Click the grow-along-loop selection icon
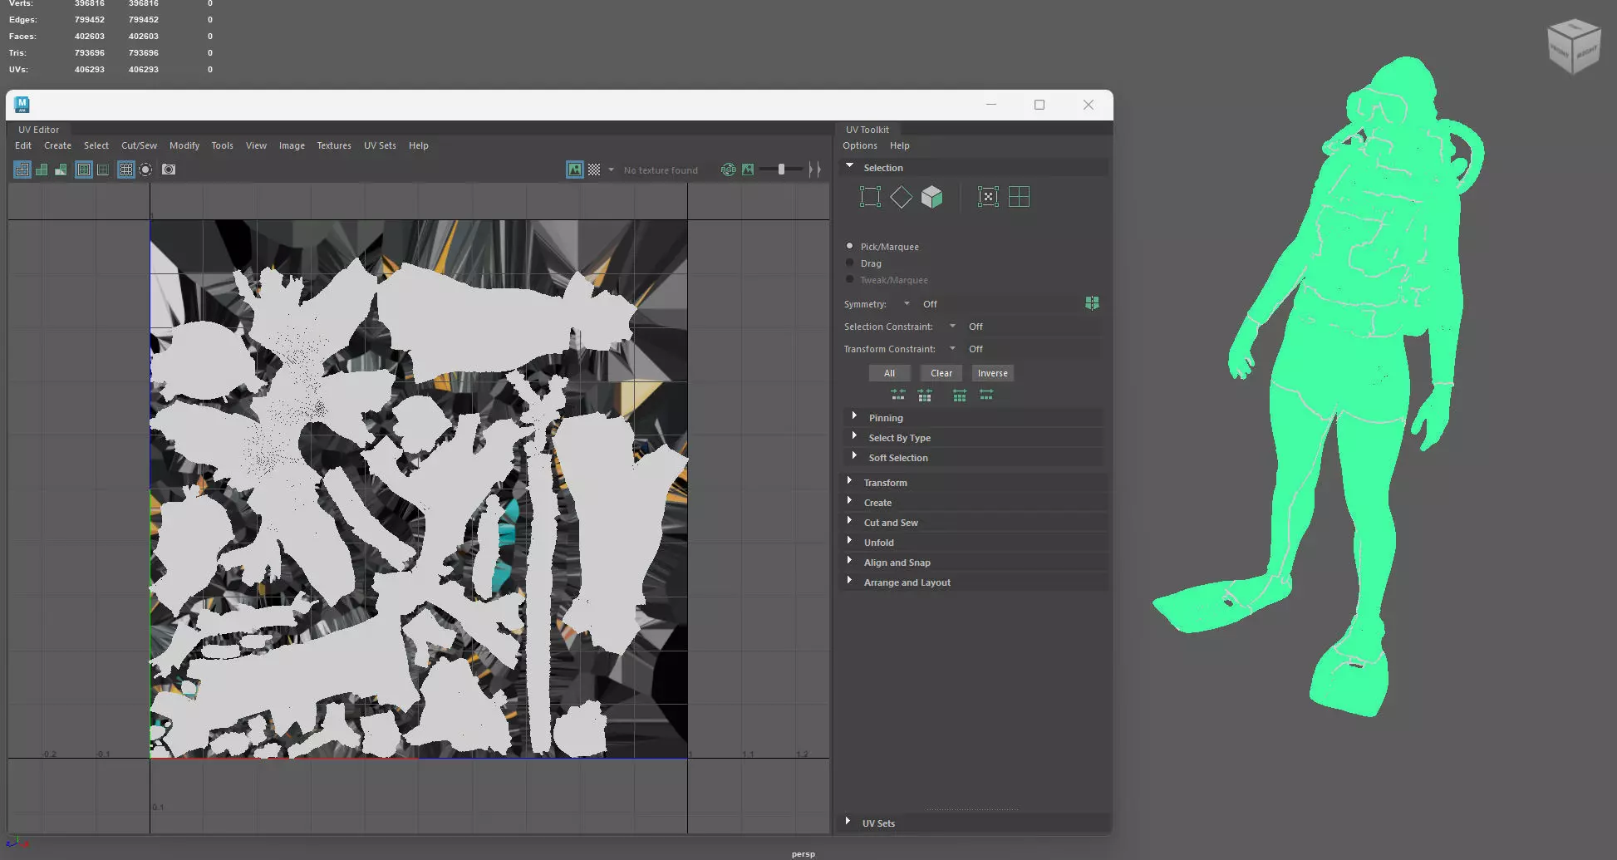Image resolution: width=1617 pixels, height=860 pixels. pyautogui.click(x=986, y=396)
